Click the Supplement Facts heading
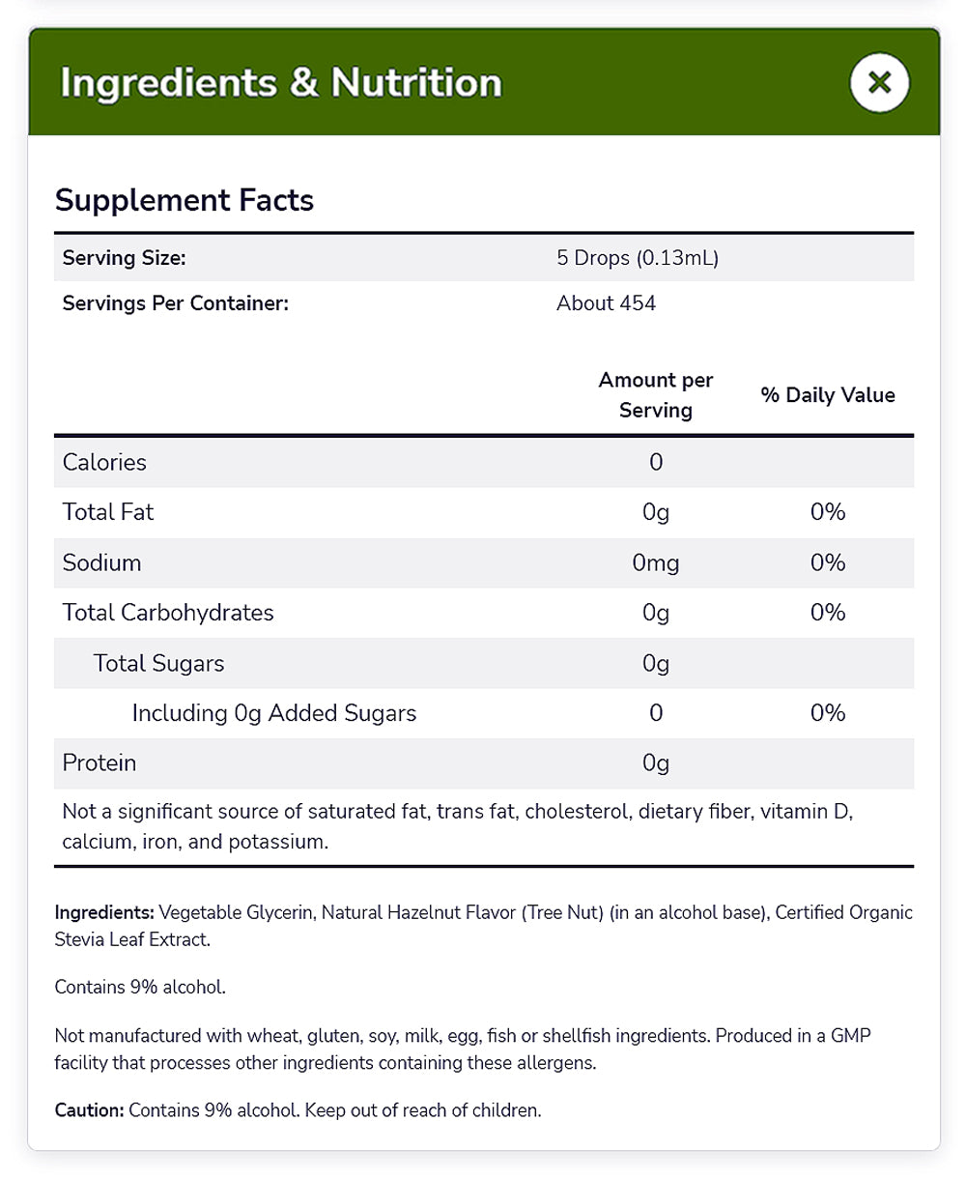 [185, 200]
